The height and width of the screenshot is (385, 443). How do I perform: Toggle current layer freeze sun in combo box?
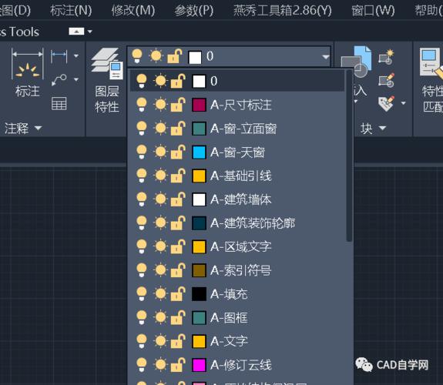tap(156, 56)
